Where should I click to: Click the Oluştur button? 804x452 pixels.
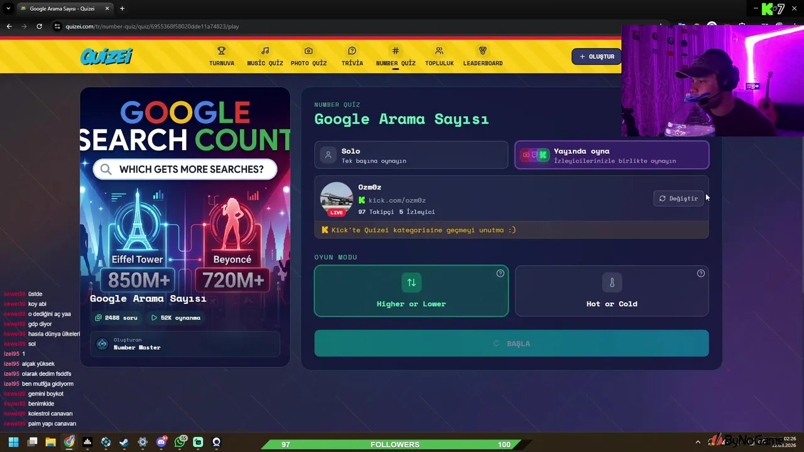click(596, 56)
